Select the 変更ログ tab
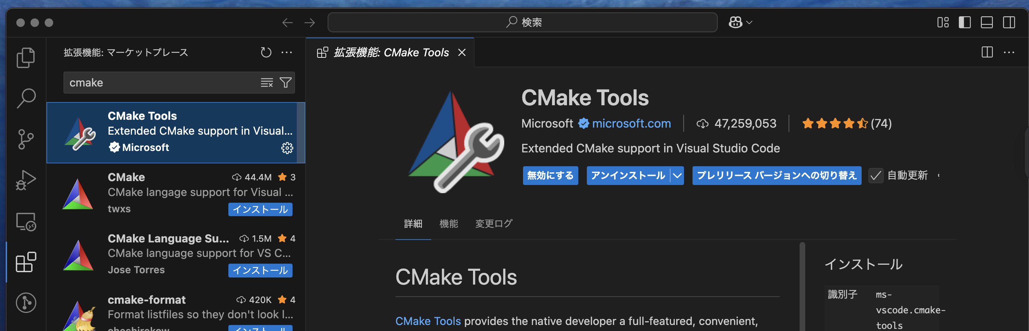 494,224
